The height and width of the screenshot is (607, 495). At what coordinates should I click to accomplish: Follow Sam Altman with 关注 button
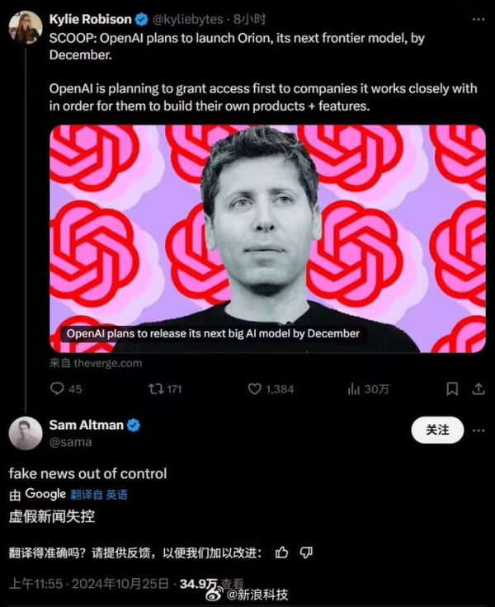(437, 430)
